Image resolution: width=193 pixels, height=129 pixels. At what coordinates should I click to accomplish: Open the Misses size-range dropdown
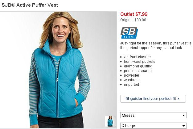click(x=153, y=115)
